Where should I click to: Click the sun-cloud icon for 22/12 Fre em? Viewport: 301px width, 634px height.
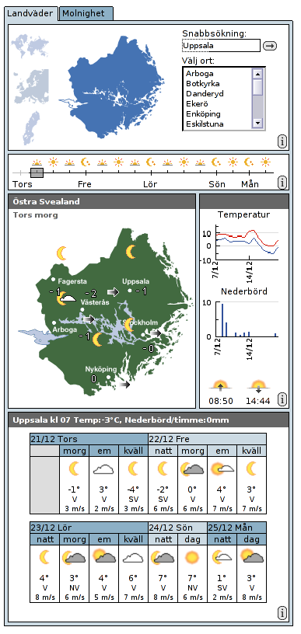click(x=222, y=469)
